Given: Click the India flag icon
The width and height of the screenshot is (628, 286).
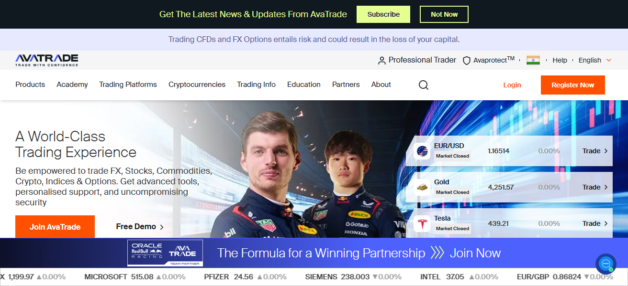Looking at the screenshot, I should pyautogui.click(x=533, y=60).
